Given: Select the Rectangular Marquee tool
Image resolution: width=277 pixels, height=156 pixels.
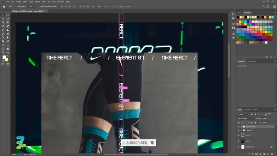Looking at the screenshot, I should click(8, 15).
